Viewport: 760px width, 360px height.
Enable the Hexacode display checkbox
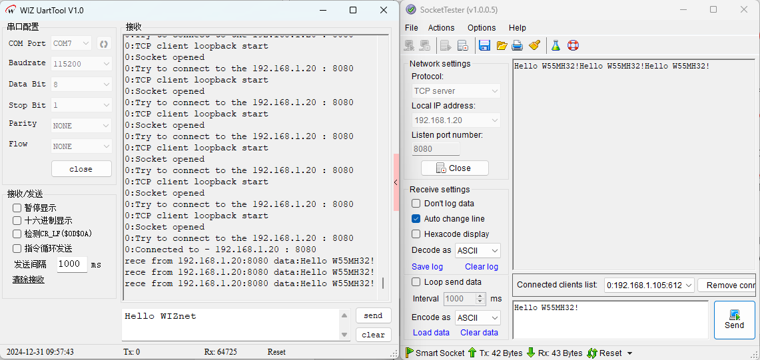[x=416, y=234]
